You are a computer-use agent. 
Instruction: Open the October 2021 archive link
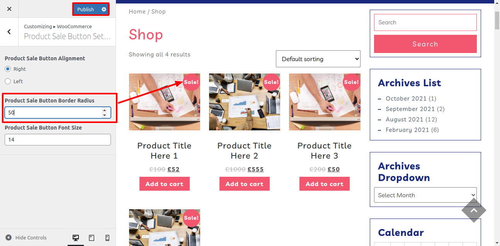click(406, 99)
